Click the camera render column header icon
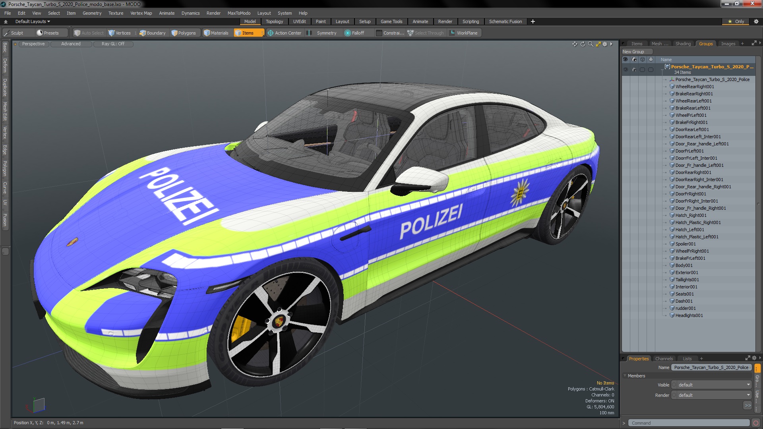 (634, 60)
